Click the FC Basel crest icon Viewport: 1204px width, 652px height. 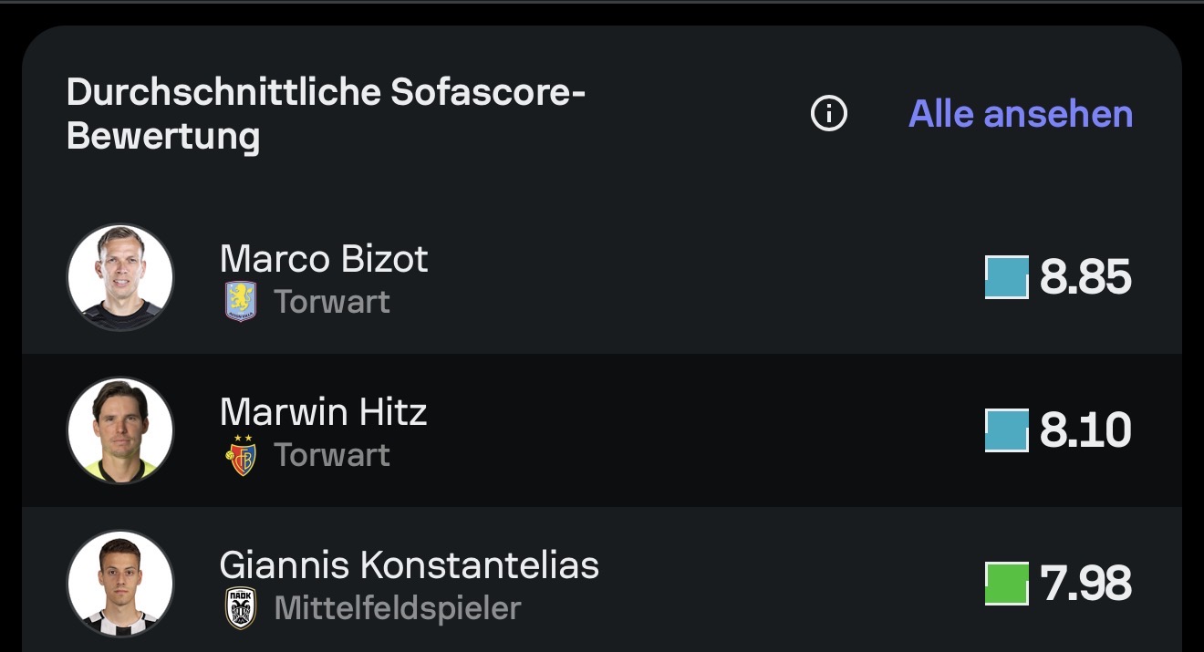(241, 455)
